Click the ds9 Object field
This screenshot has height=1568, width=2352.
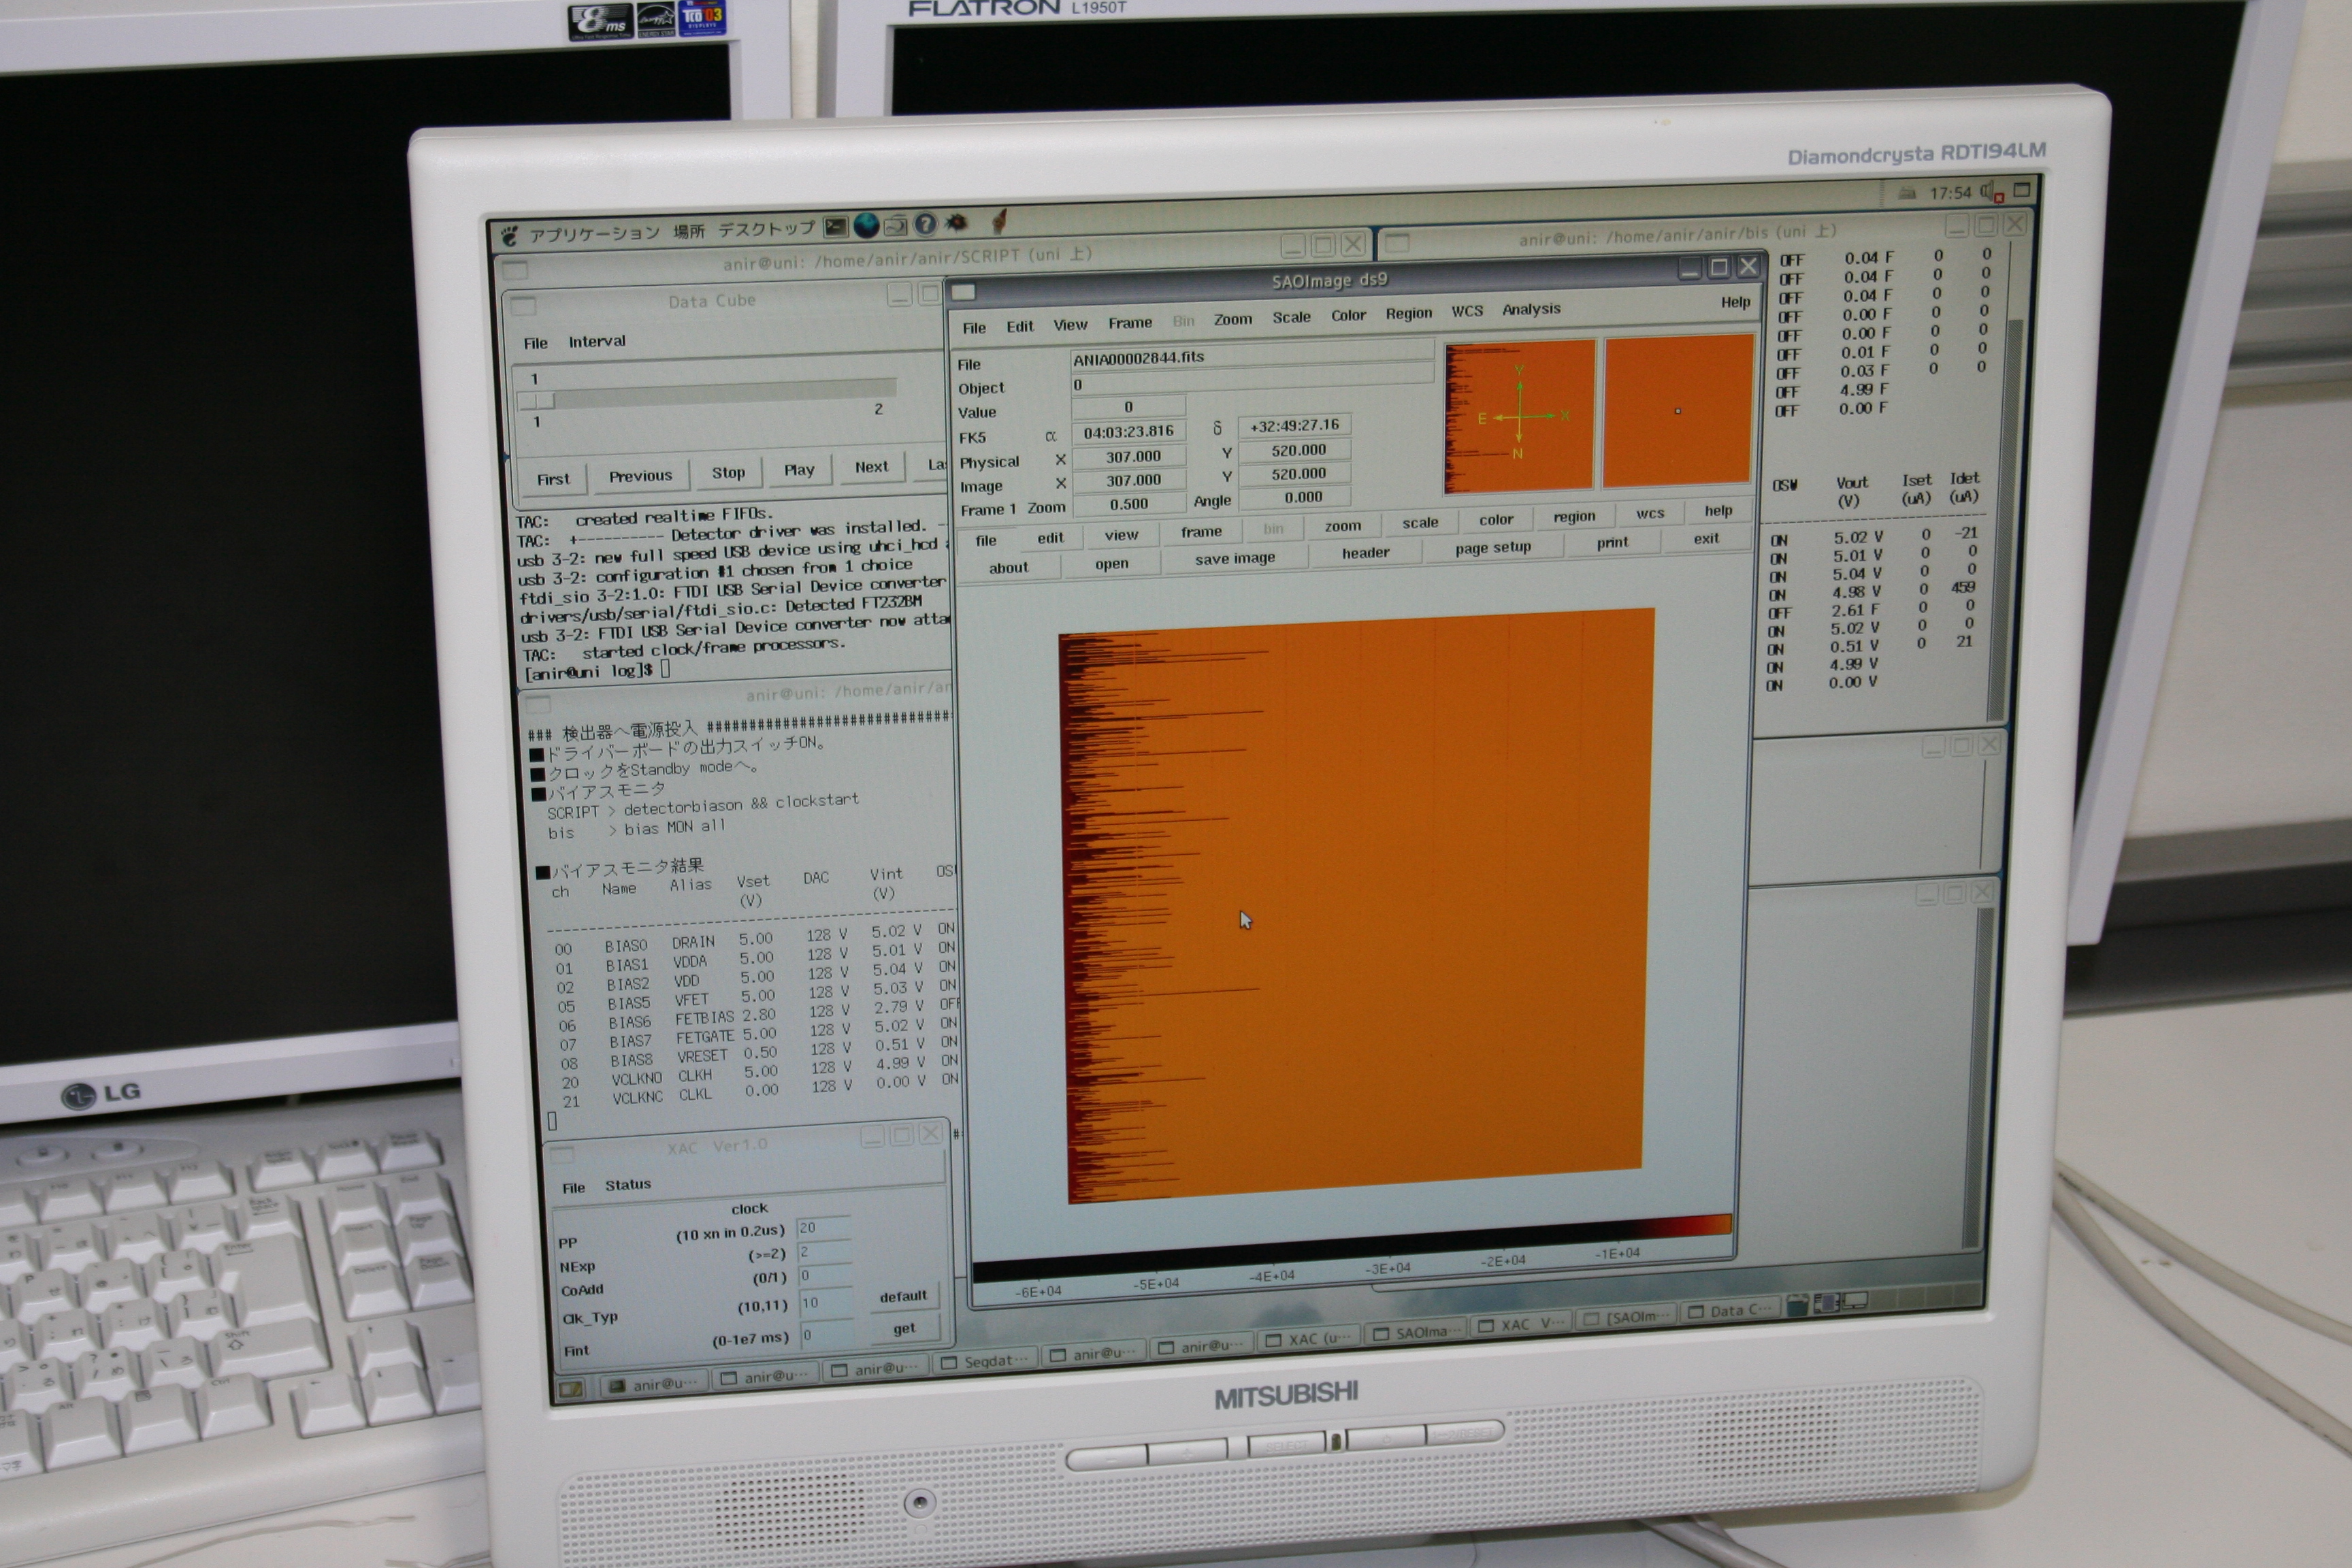1252,380
